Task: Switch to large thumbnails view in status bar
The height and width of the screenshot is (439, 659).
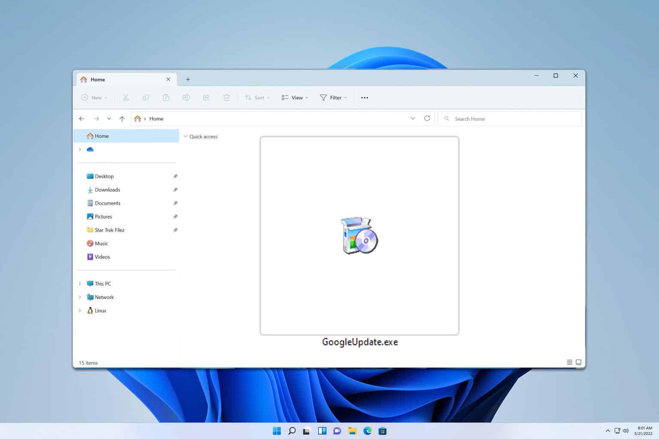Action: [578, 362]
